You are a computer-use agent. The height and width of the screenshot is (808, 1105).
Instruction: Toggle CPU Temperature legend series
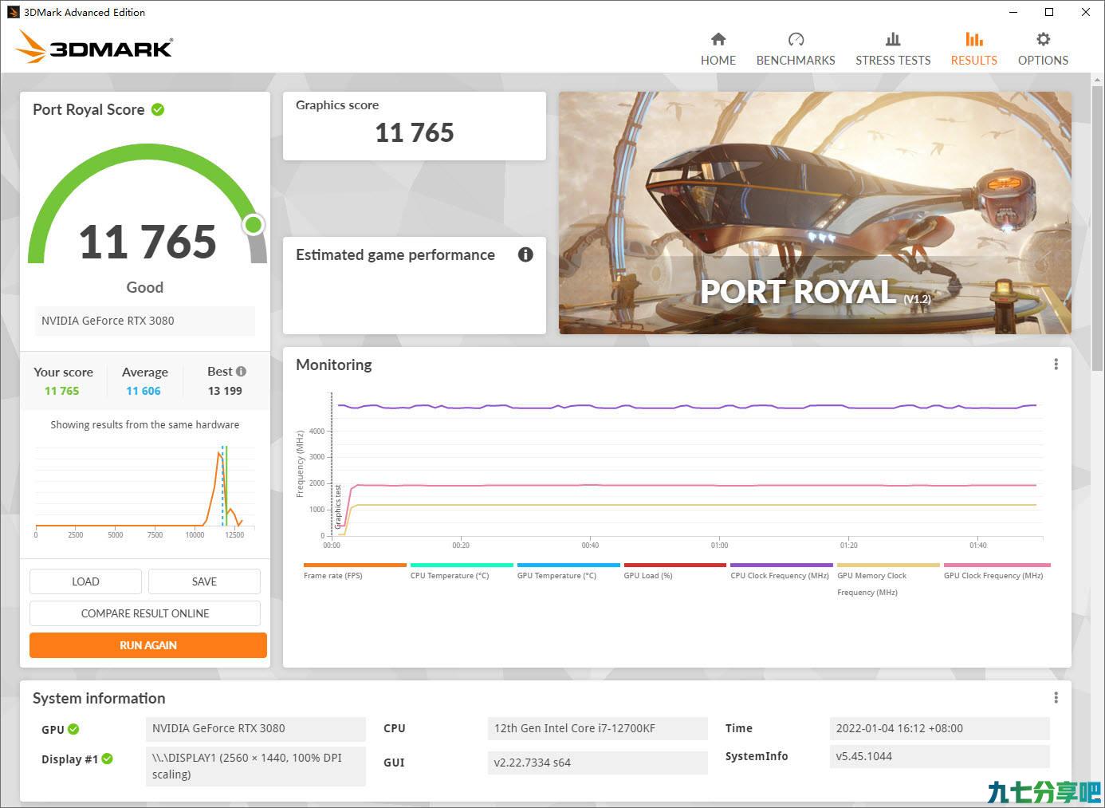click(462, 571)
